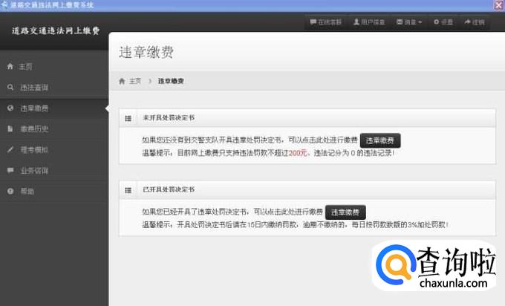
Task: Expand the 消息 messages dropdown in top bar
Action: [409, 22]
